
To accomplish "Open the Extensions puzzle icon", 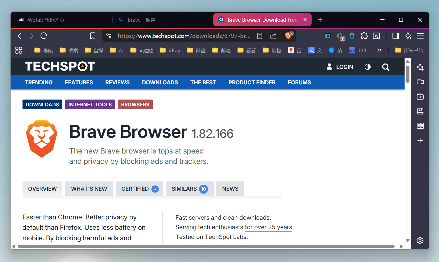I will pyautogui.click(x=364, y=36).
